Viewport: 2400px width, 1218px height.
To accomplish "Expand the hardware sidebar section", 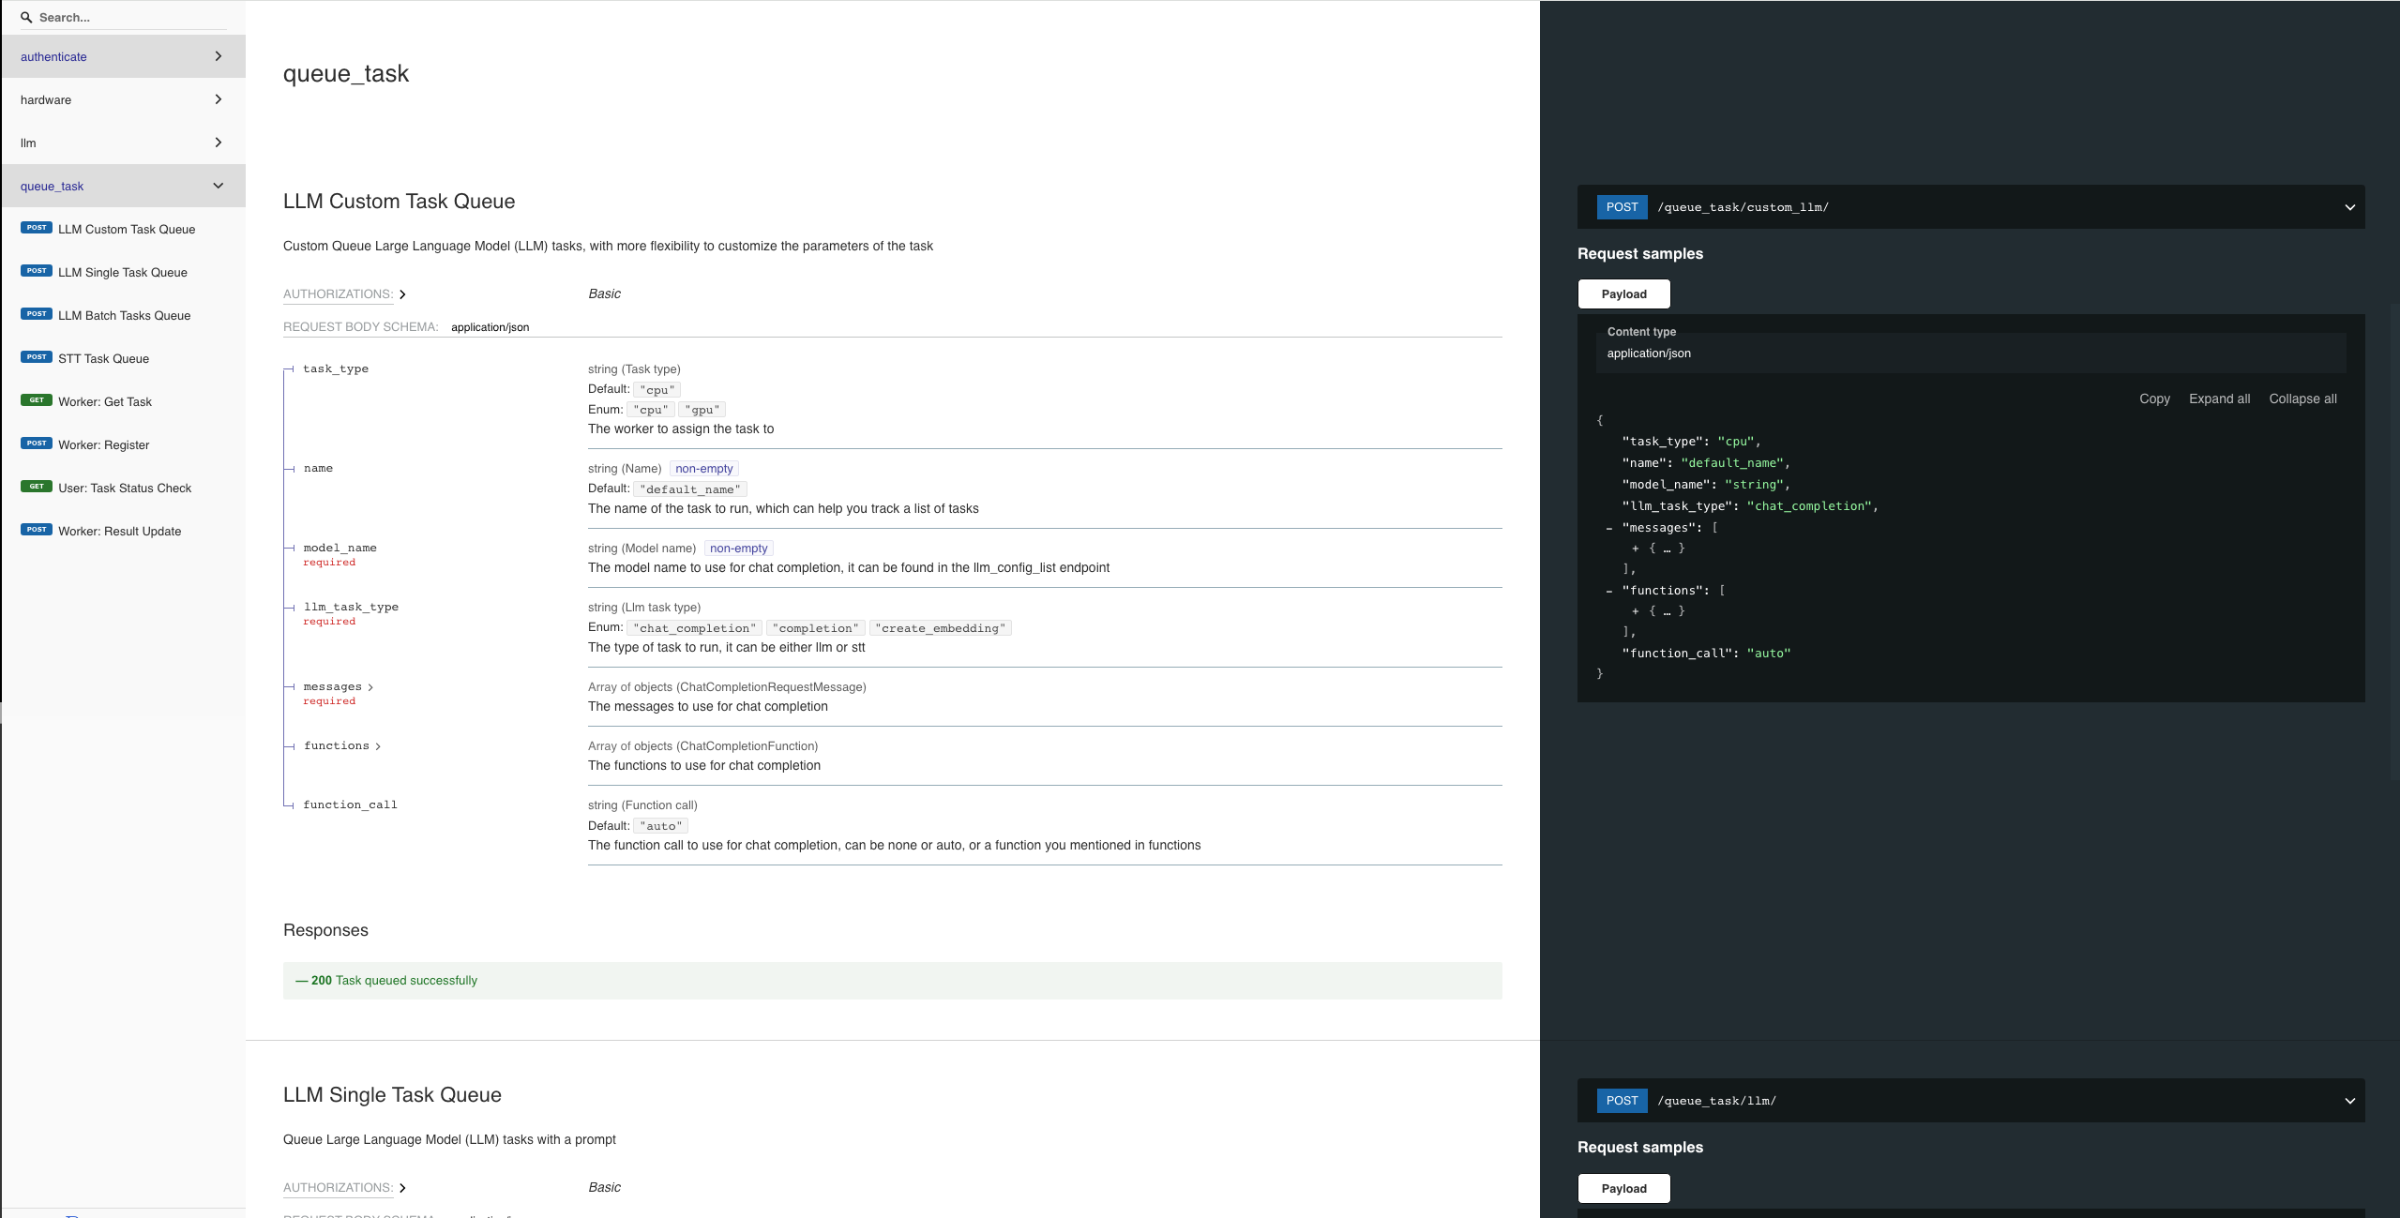I will pyautogui.click(x=219, y=99).
